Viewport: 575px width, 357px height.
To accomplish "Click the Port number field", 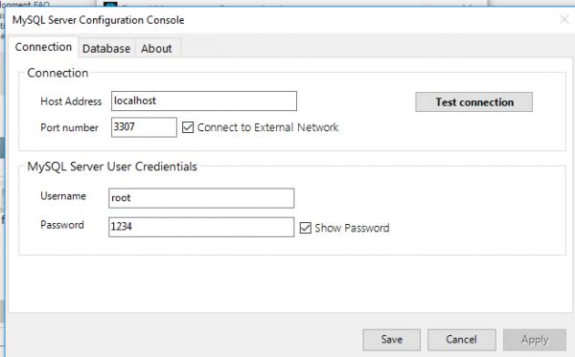I will click(x=144, y=127).
